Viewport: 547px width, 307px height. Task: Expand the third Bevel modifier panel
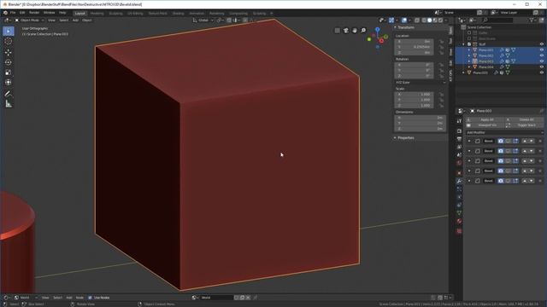469,161
